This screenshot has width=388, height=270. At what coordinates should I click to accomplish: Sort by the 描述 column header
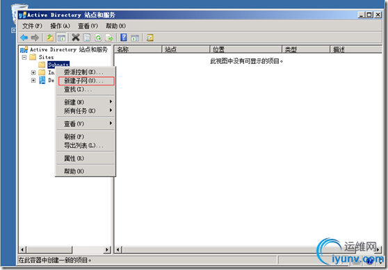356,49
